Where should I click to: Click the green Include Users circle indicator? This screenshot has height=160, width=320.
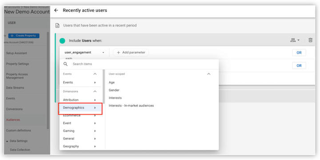(62, 41)
